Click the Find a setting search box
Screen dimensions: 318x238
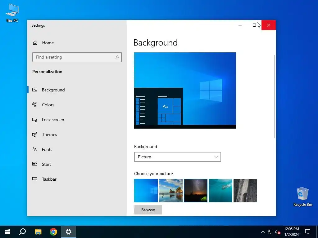pos(77,57)
